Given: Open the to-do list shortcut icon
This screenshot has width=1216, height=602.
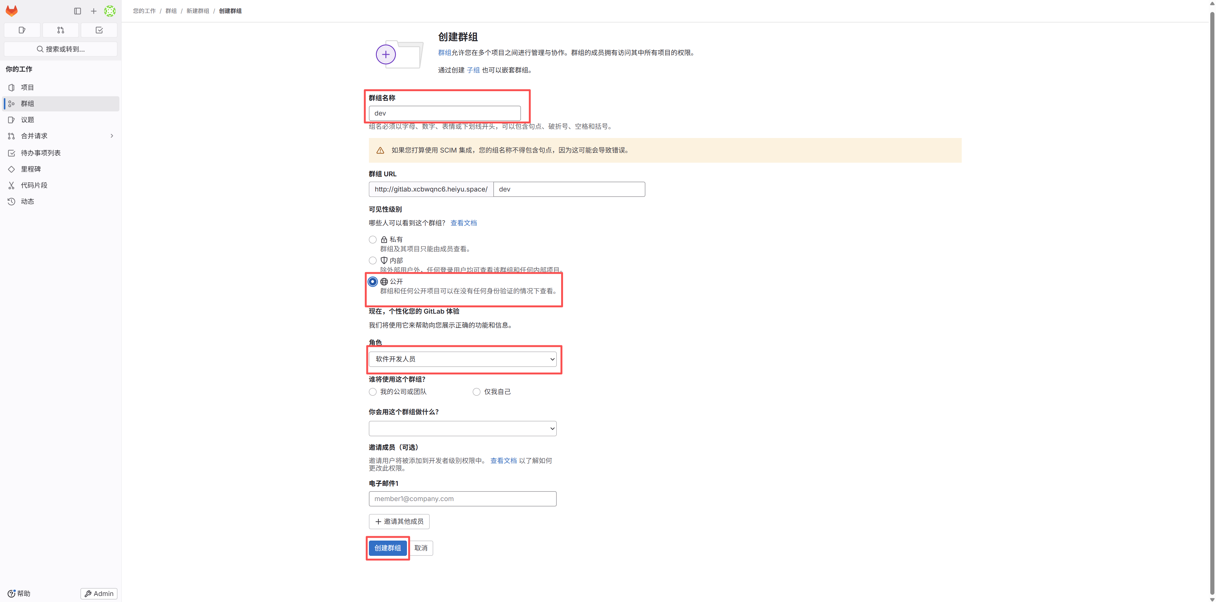Looking at the screenshot, I should [x=99, y=30].
